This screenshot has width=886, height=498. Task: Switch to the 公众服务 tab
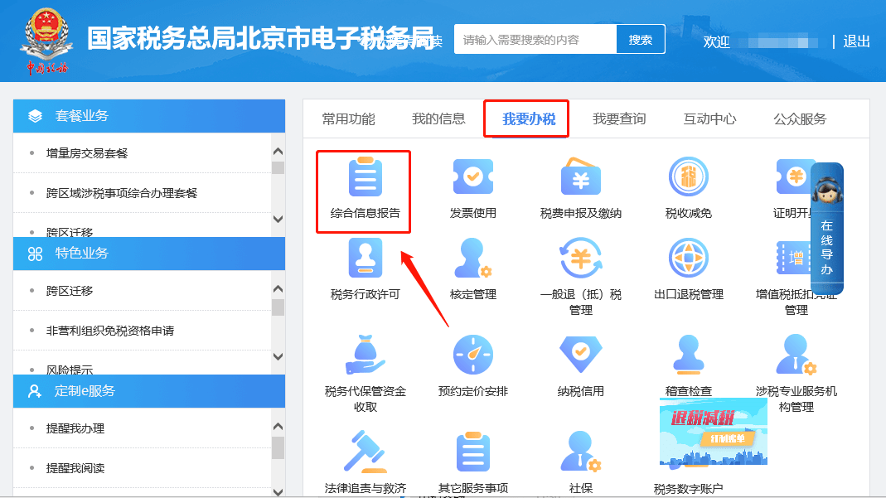tap(801, 118)
